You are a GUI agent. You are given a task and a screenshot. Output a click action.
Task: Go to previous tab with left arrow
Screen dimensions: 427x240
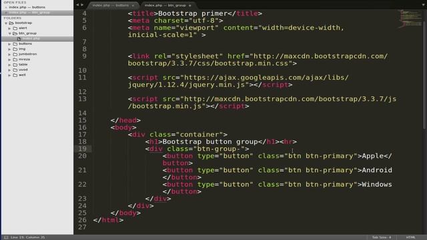tap(77, 5)
